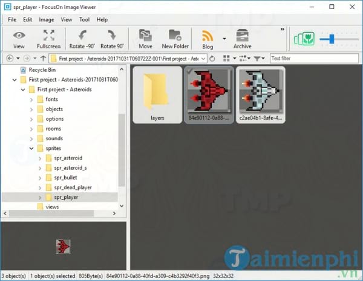
Task: Expand the objects folder
Action: [31, 109]
